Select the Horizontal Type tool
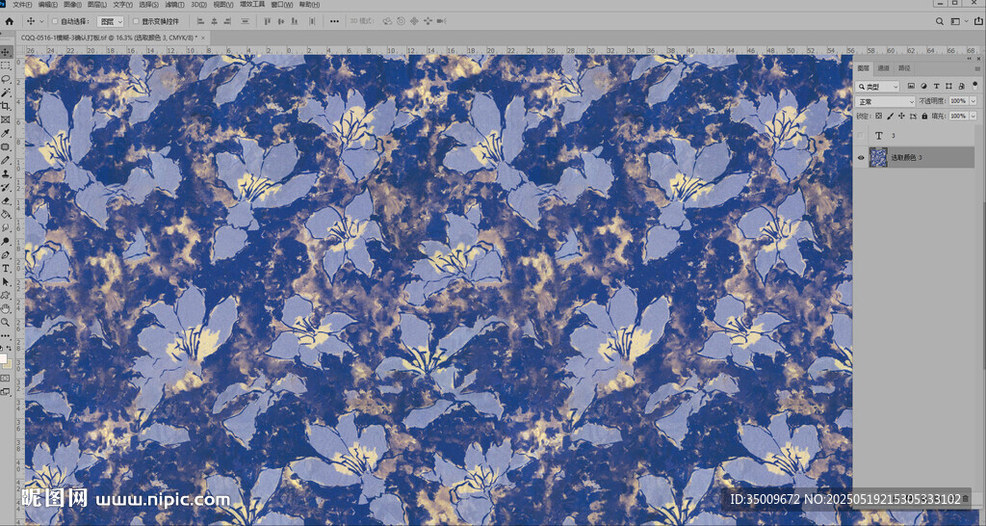 pos(6,269)
